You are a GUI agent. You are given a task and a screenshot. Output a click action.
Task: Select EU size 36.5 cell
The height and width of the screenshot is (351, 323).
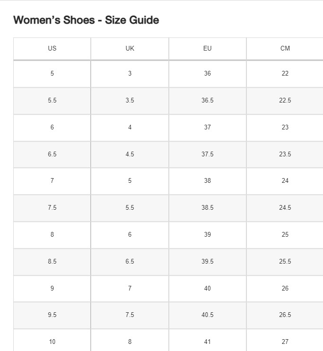[207, 101]
